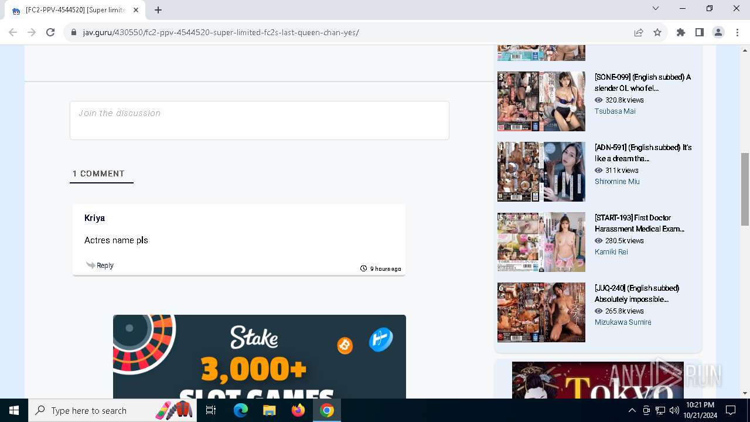Open Mizukawa Sumire link
The height and width of the screenshot is (422, 750).
pos(623,322)
